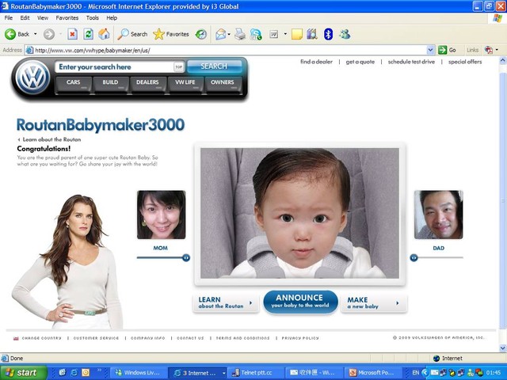Click the CHANGE COUNTRY footer link
The height and width of the screenshot is (380, 507).
41,338
